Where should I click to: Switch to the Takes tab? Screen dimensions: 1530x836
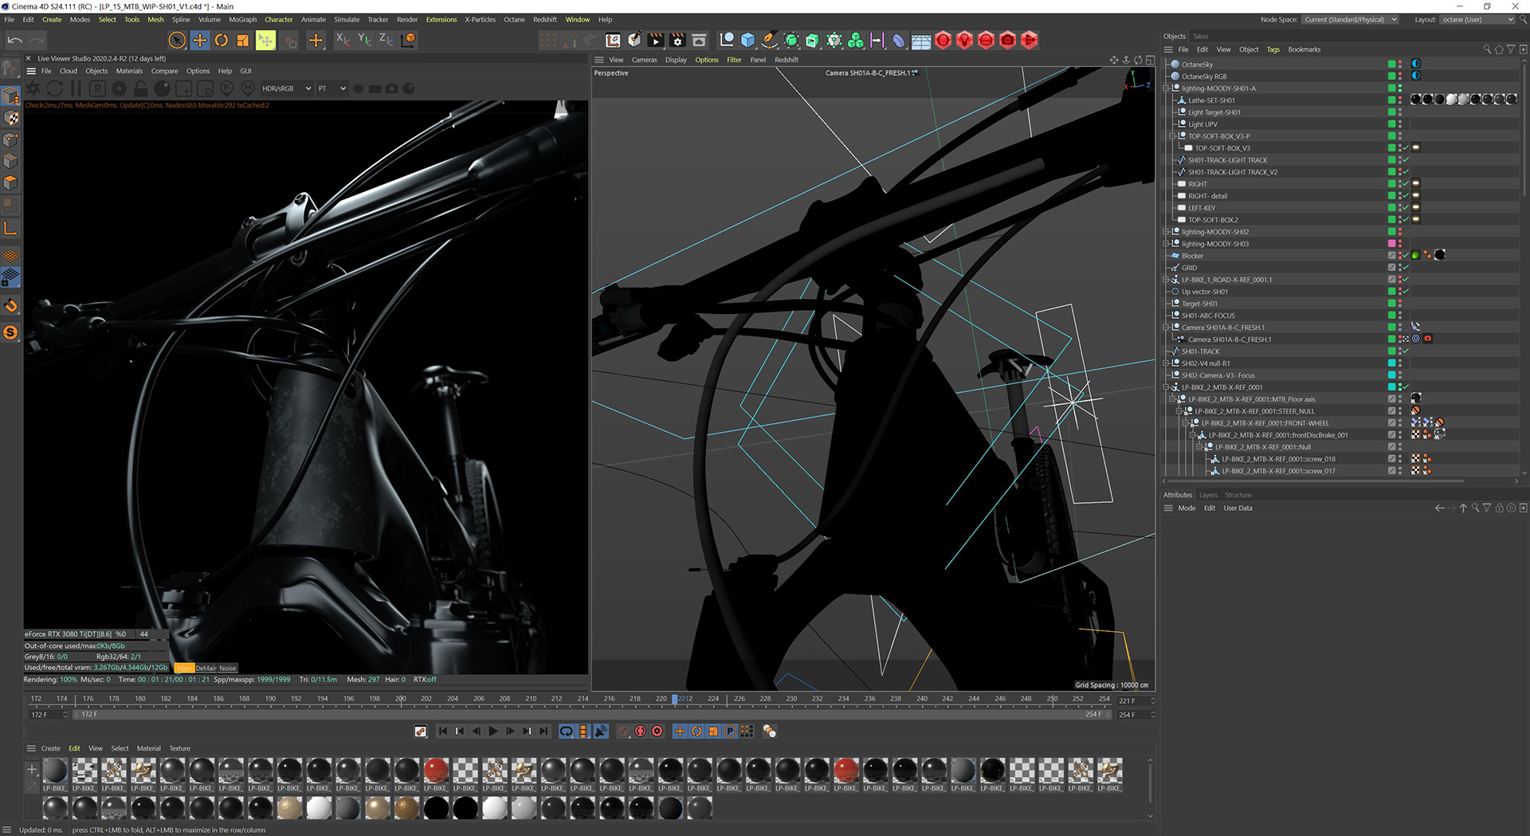pyautogui.click(x=1200, y=36)
